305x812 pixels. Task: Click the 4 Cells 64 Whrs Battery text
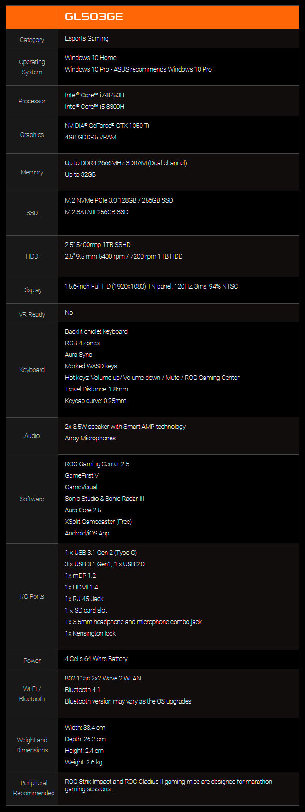[96, 659]
